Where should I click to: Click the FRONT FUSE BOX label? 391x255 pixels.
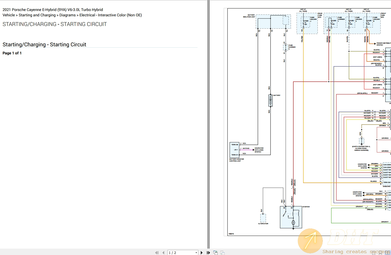pyautogui.click(x=383, y=15)
